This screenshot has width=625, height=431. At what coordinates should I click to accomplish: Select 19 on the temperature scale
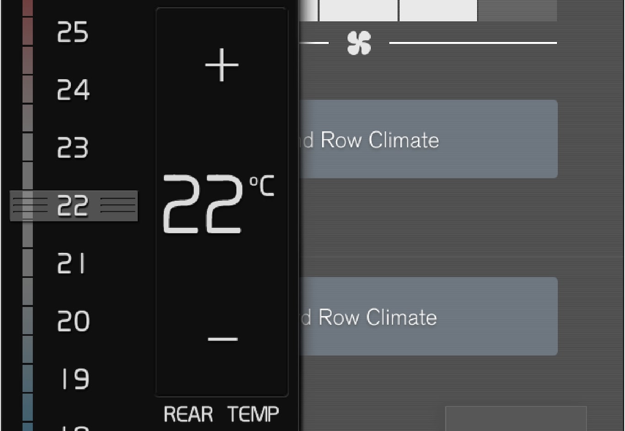pyautogui.click(x=75, y=379)
